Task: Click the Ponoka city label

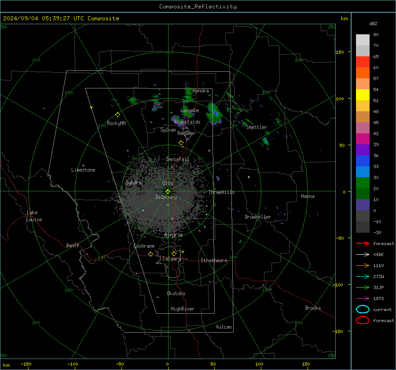Action: [x=201, y=91]
